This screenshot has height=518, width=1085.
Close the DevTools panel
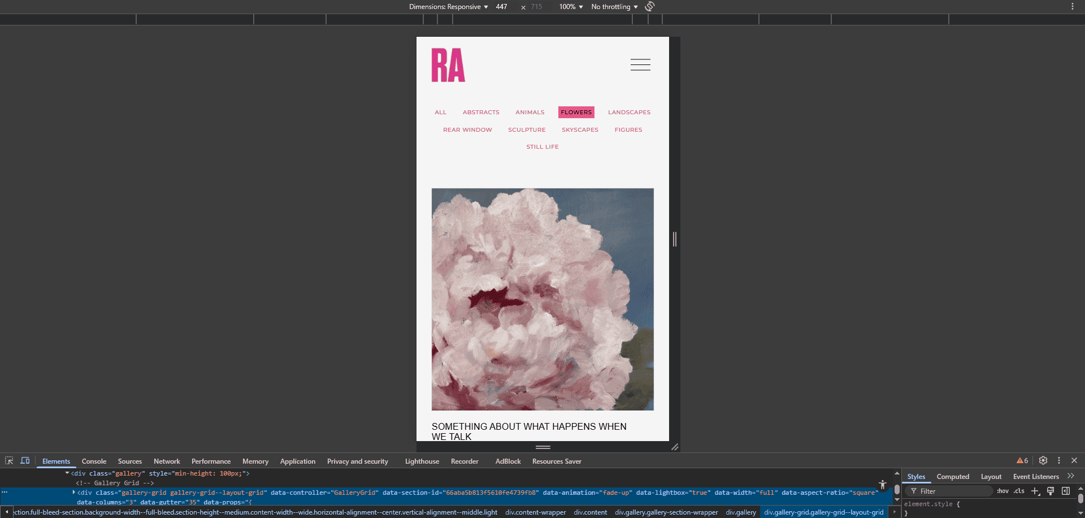(x=1074, y=461)
